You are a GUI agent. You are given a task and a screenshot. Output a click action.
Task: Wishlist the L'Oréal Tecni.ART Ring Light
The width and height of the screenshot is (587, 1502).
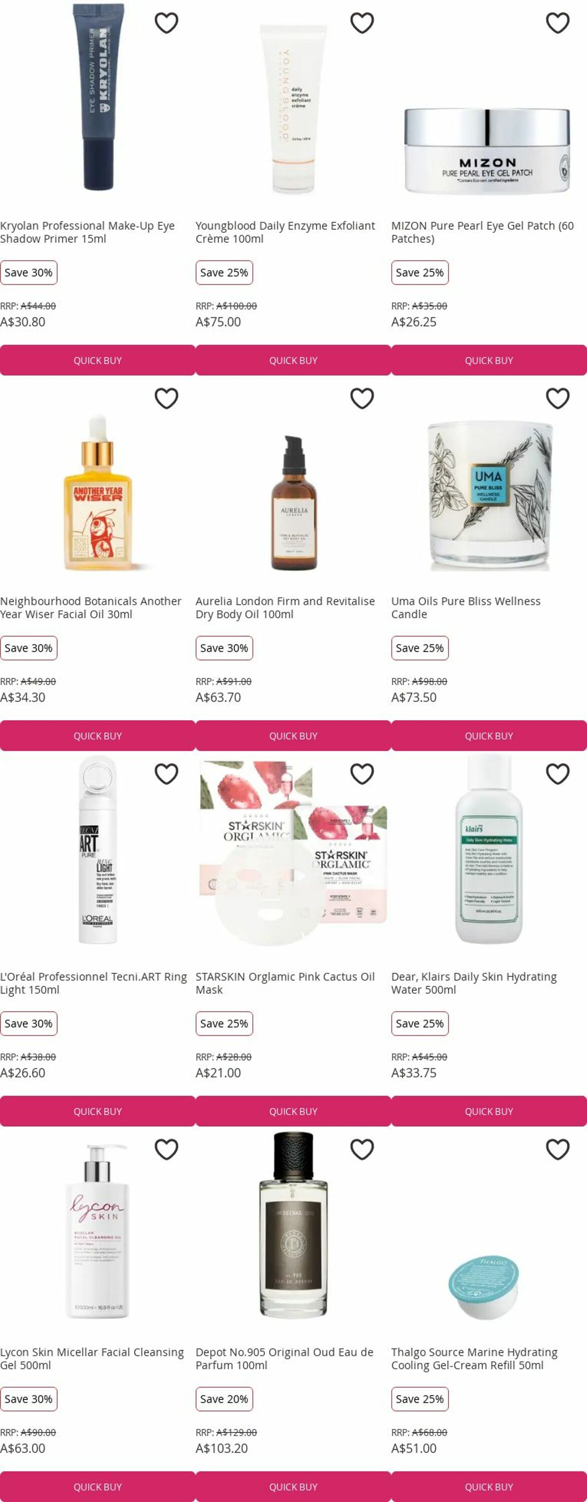click(x=166, y=774)
